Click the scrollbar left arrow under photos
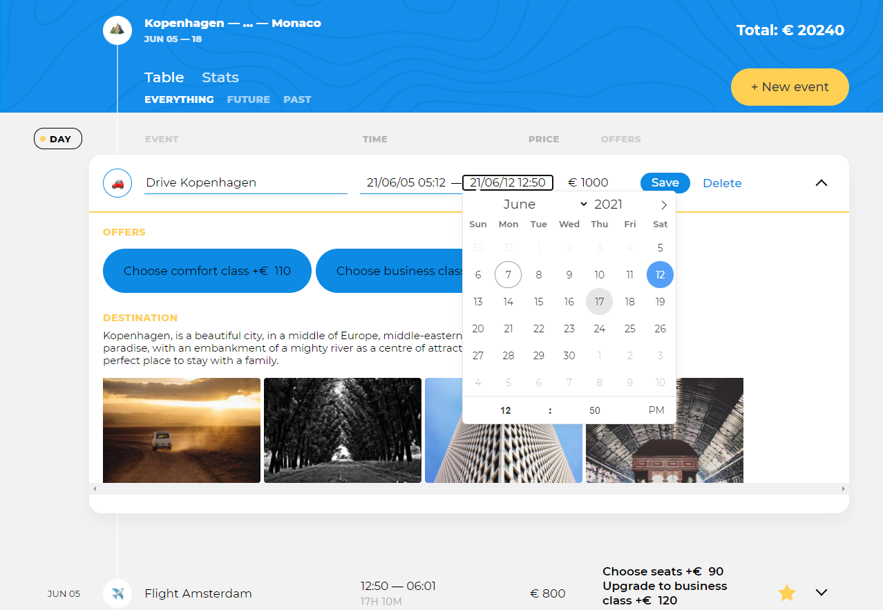The width and height of the screenshot is (883, 610). click(95, 489)
